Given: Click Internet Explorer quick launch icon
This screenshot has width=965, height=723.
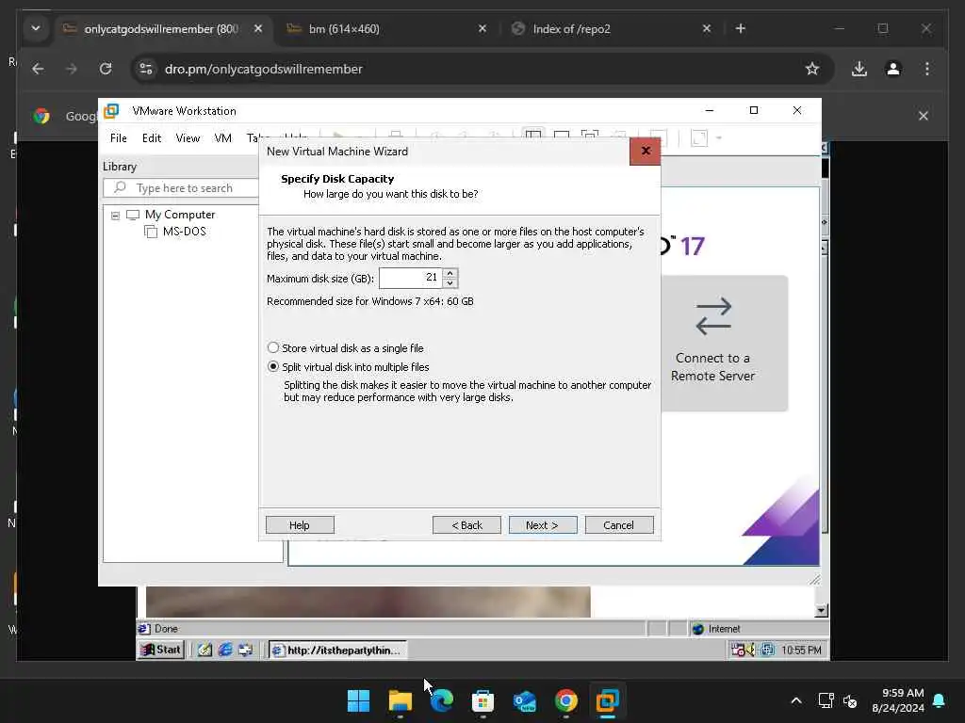Looking at the screenshot, I should click(225, 650).
